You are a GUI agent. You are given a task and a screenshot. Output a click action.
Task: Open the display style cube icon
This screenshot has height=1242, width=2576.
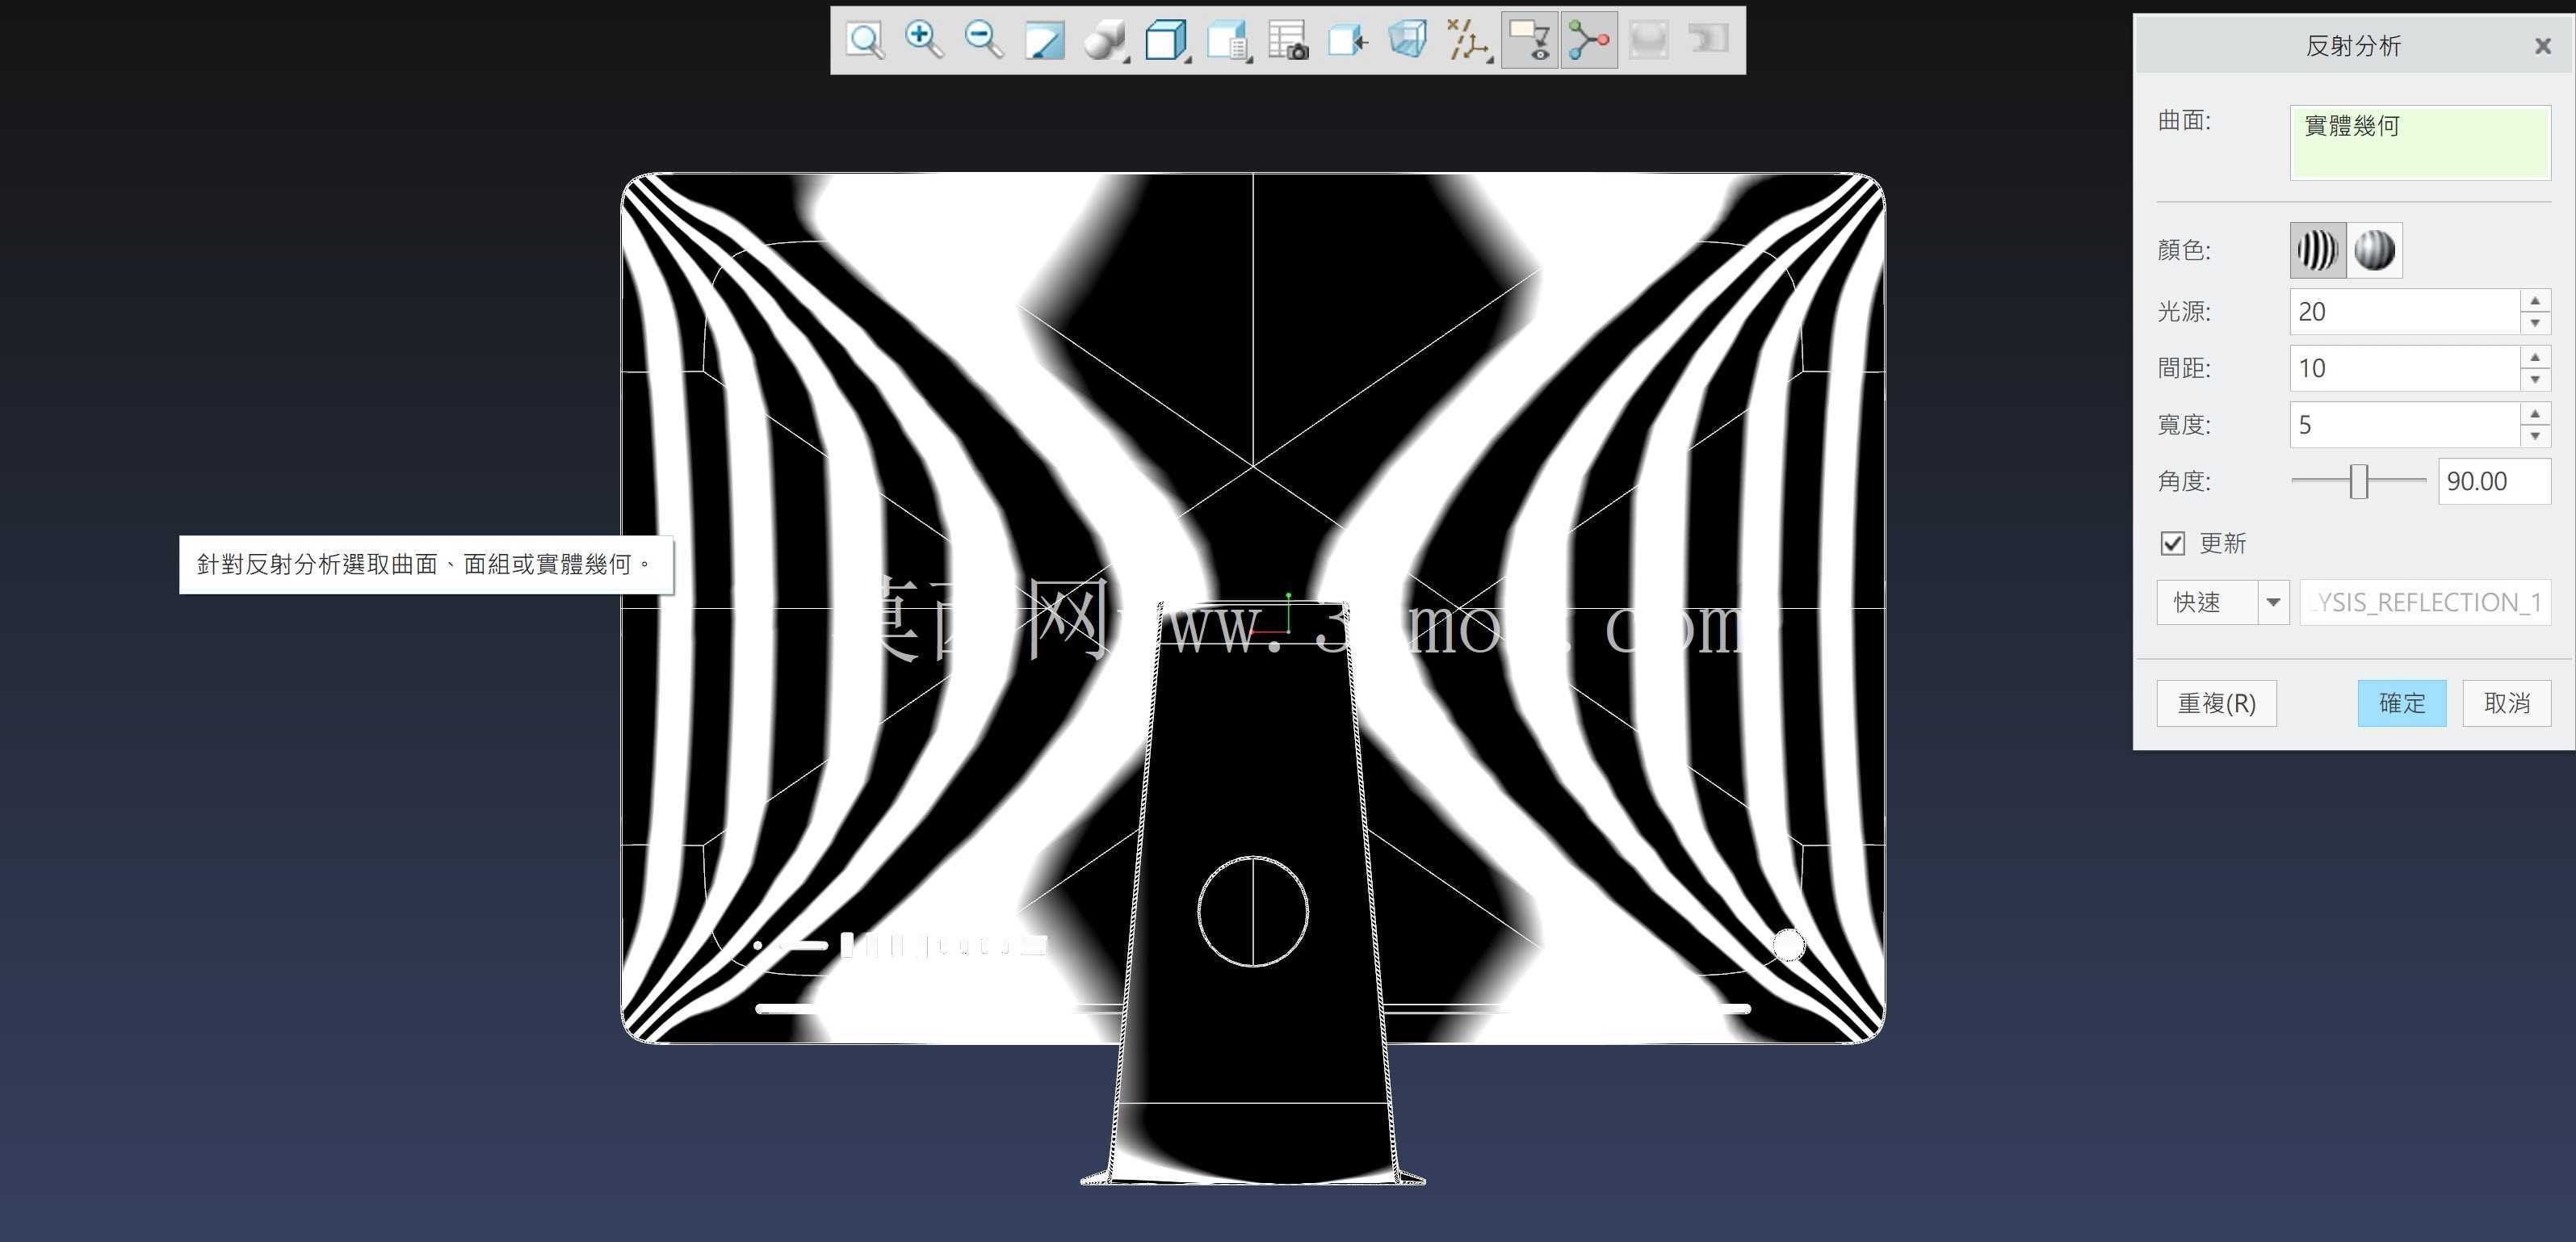[1166, 41]
